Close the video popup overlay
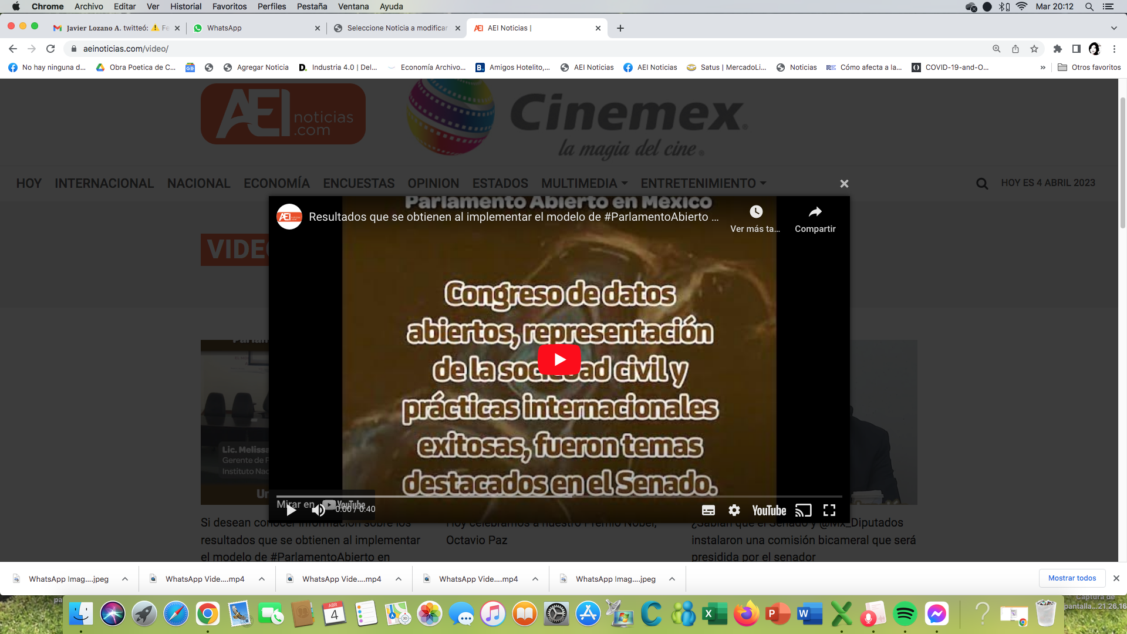Screen dimensions: 1127x634 point(844,184)
